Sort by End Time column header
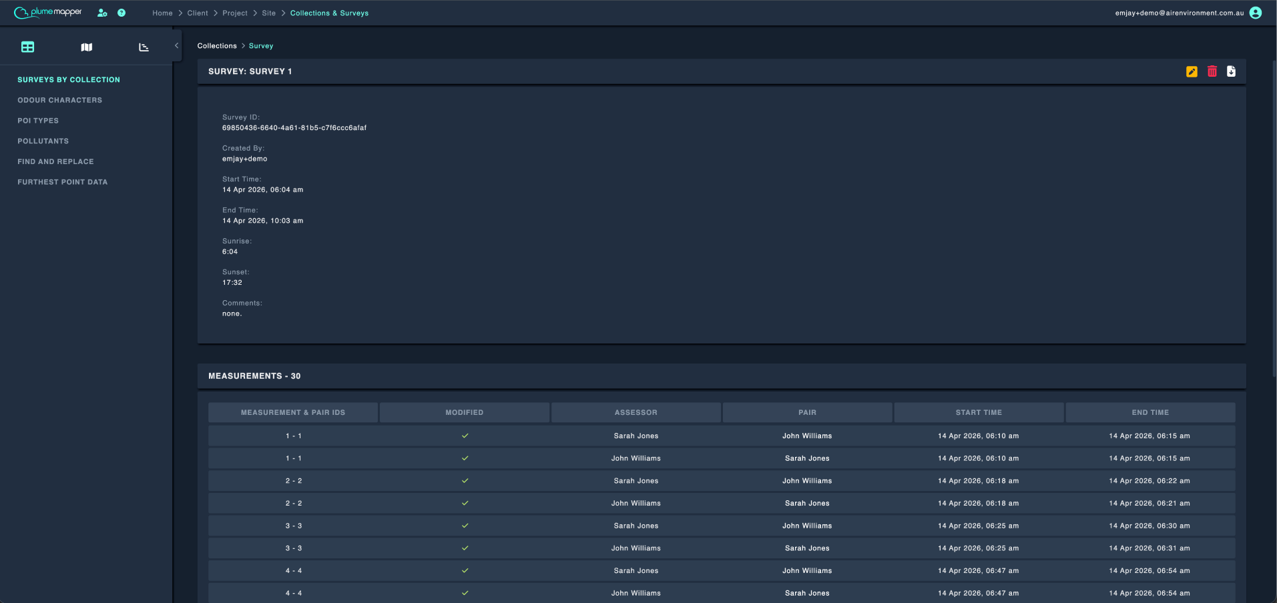The image size is (1277, 603). tap(1150, 412)
